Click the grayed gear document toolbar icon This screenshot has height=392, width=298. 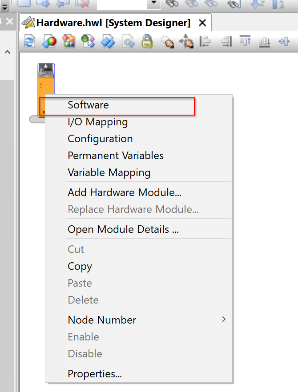(129, 41)
